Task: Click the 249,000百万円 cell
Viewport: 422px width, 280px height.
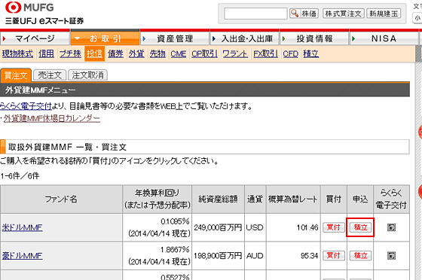Action: click(x=218, y=228)
